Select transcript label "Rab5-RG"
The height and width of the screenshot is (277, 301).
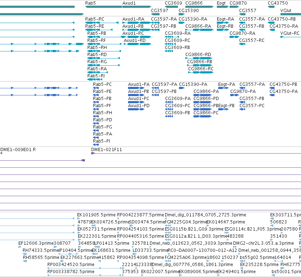pyautogui.click(x=97, y=62)
